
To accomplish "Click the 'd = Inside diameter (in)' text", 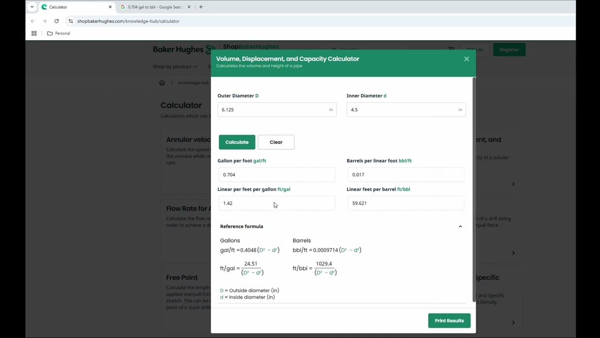I will [x=247, y=297].
